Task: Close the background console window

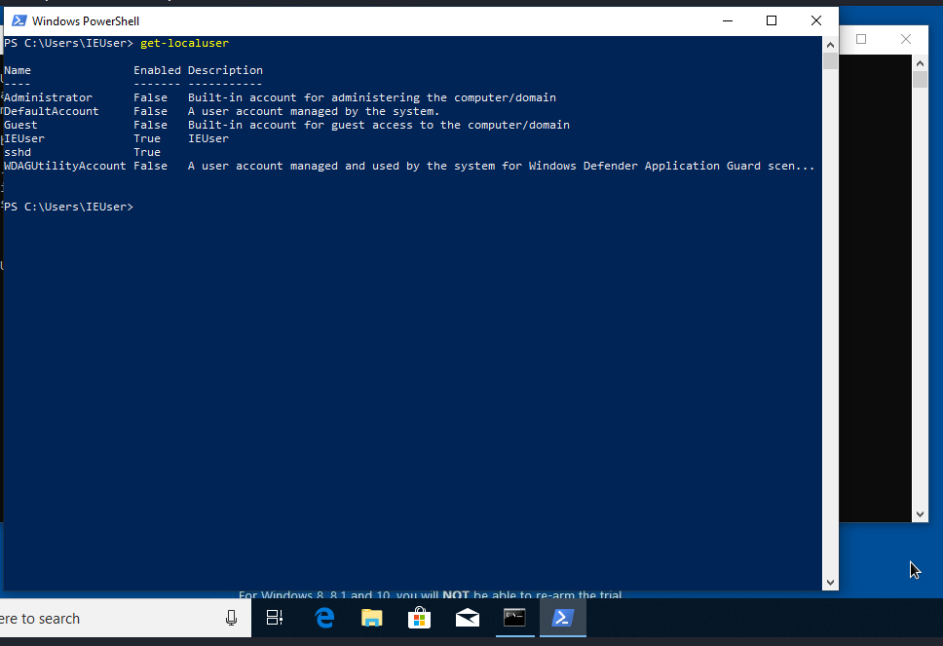Action: 906,39
